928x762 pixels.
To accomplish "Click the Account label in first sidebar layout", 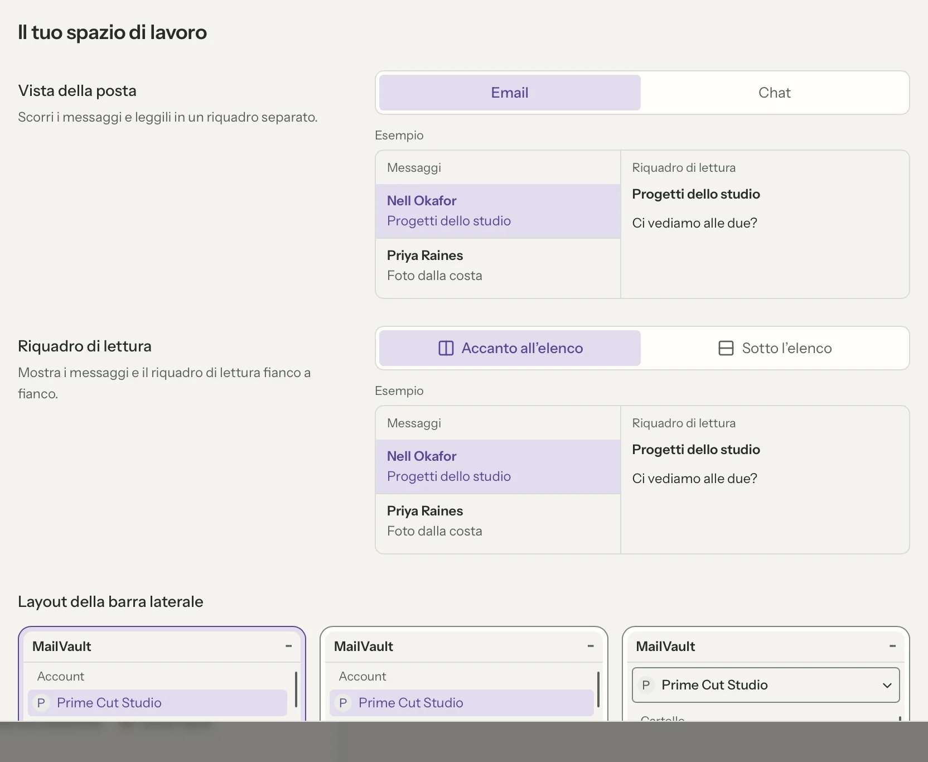I will point(61,676).
